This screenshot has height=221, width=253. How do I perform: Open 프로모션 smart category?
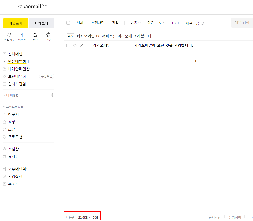[x=15, y=137]
